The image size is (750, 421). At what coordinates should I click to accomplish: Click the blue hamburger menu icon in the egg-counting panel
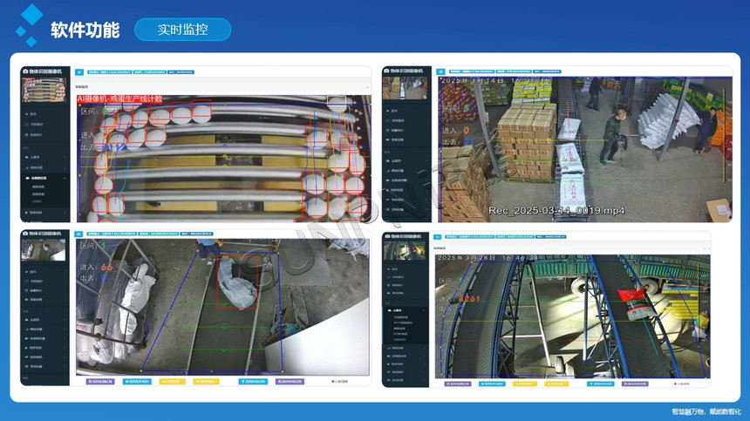click(78, 73)
